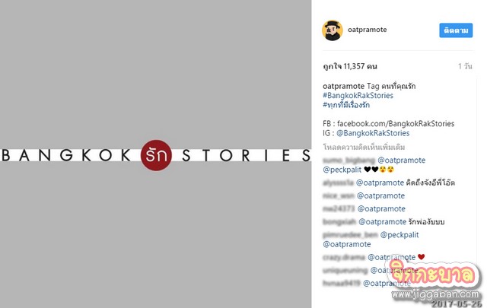Open the #ทุกที่มีเรื่องรัก hashtag
This screenshot has height=308, width=487.
(346, 105)
